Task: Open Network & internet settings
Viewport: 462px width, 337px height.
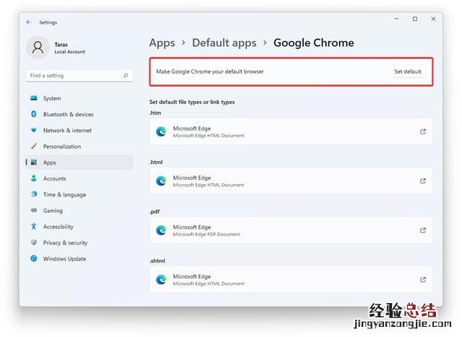Action: click(x=67, y=131)
